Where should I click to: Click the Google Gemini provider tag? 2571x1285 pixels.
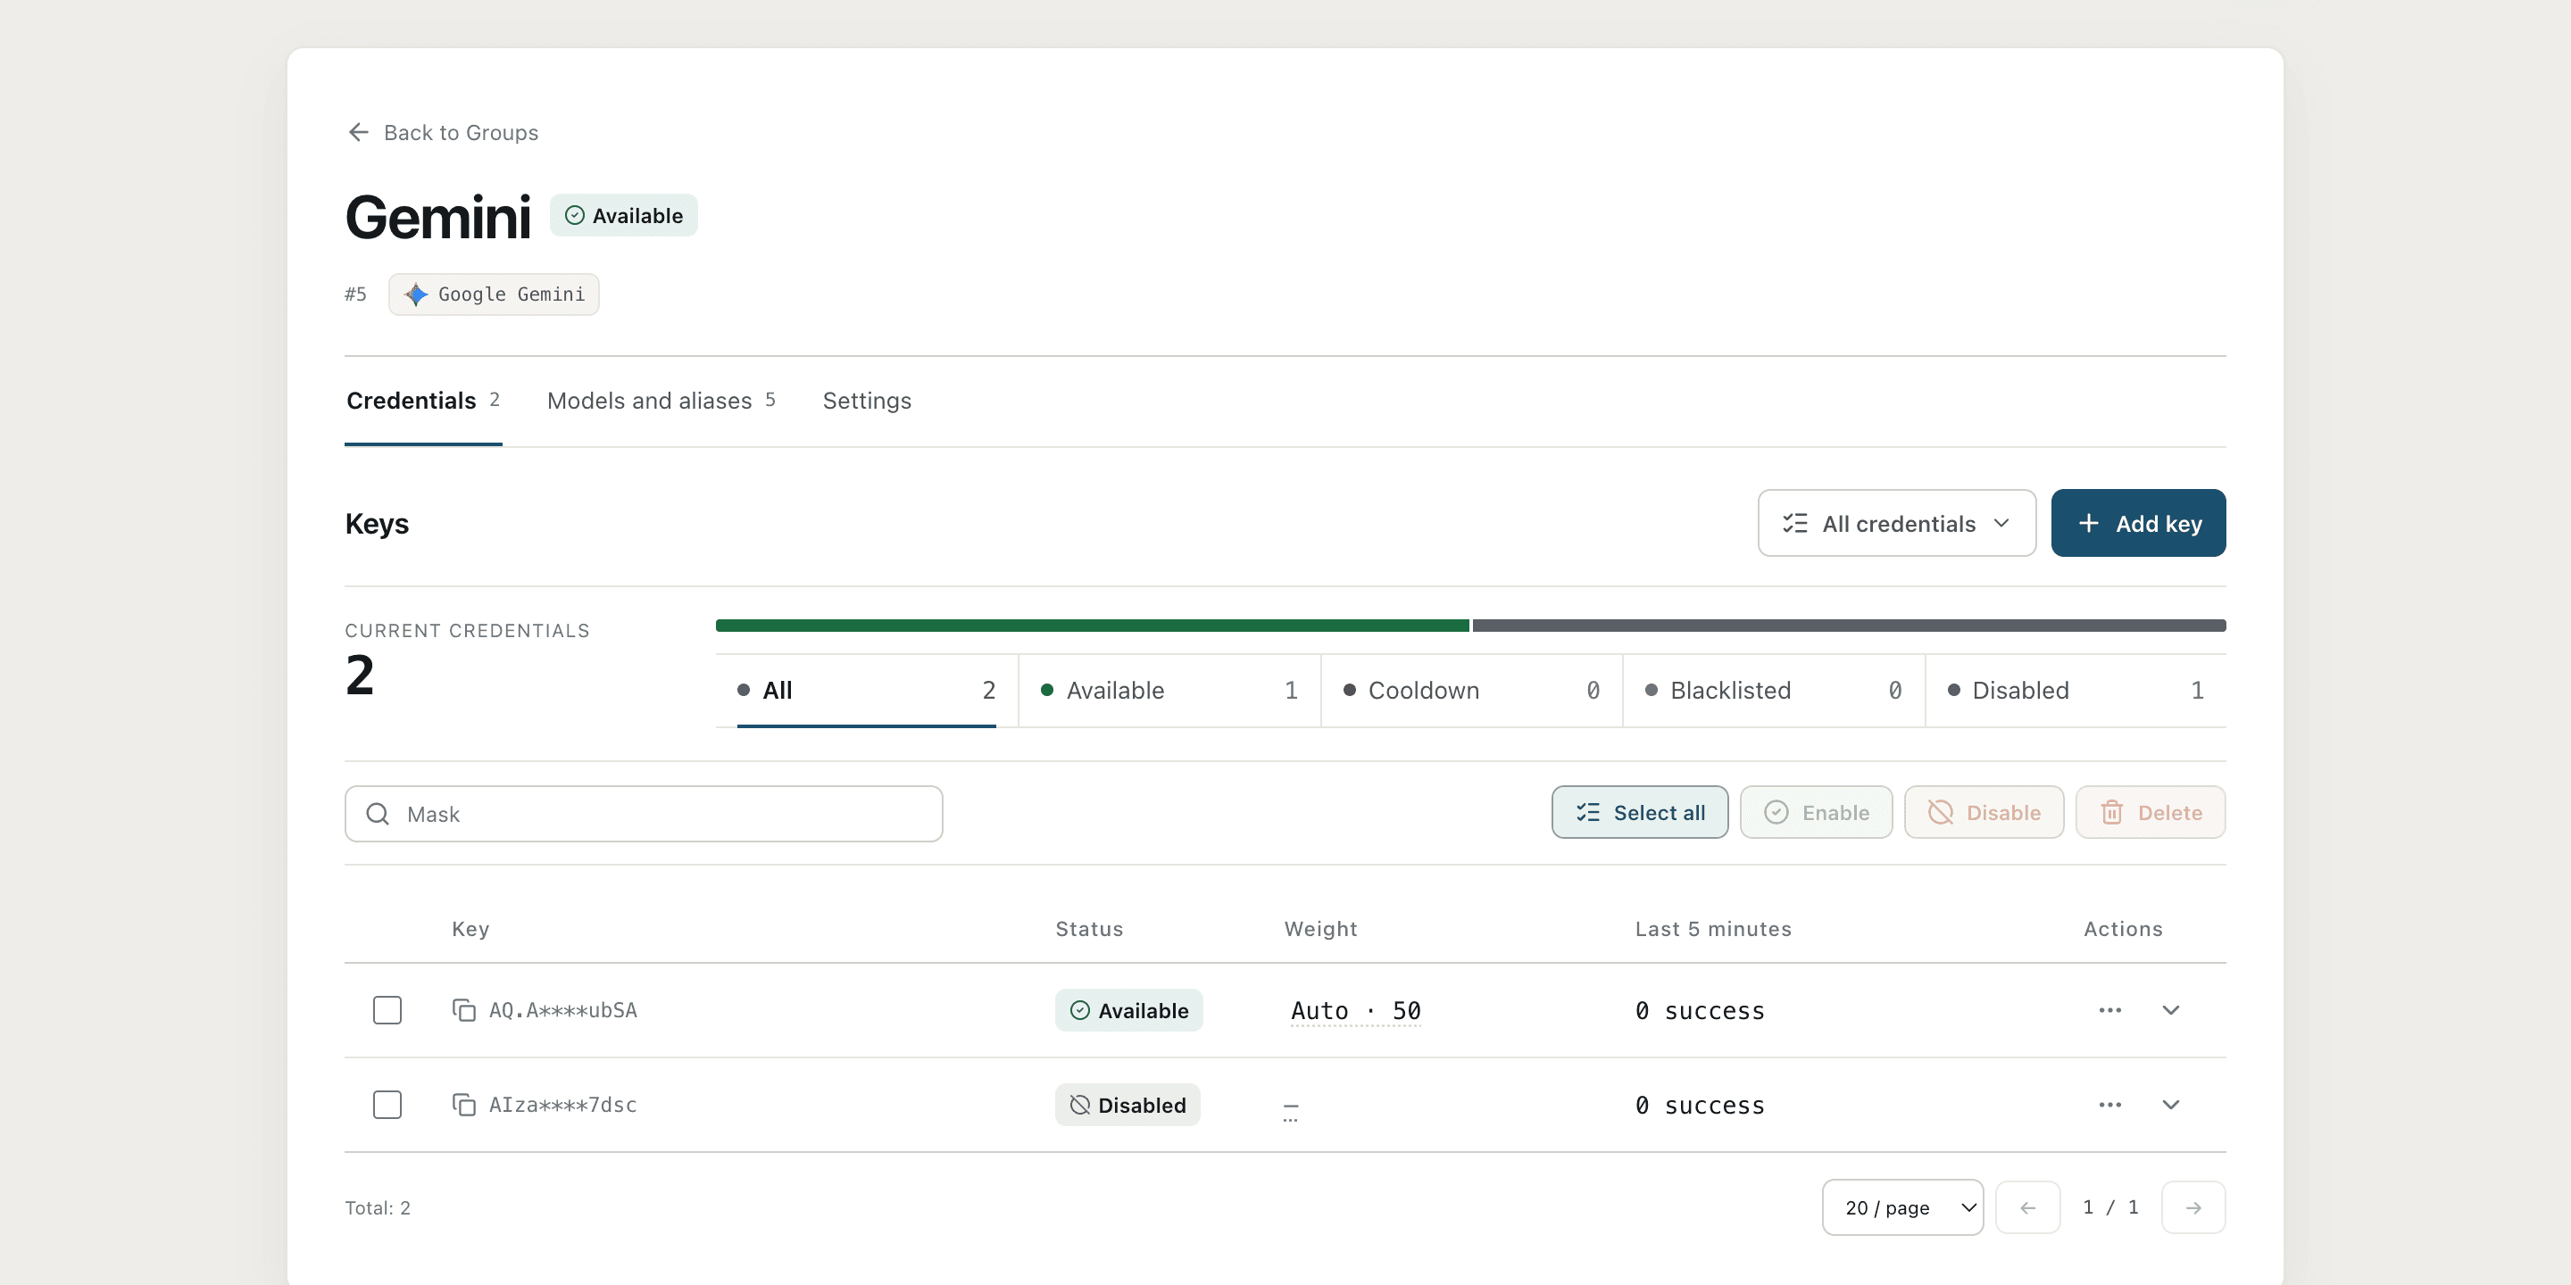(494, 294)
